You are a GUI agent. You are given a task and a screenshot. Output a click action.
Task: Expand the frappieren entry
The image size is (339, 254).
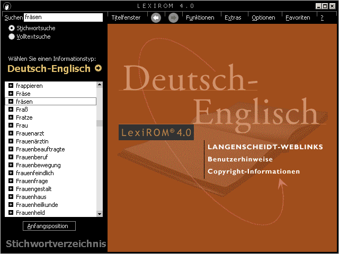[11, 86]
